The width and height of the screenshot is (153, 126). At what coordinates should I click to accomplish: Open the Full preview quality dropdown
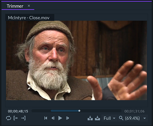click(109, 118)
